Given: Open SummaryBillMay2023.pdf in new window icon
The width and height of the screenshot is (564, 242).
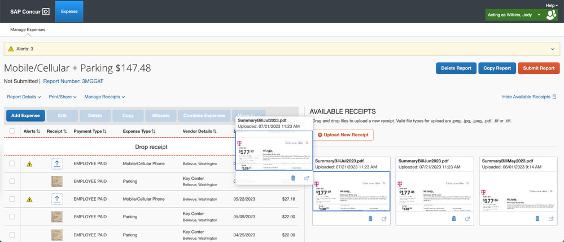Looking at the screenshot, I should (x=551, y=219).
